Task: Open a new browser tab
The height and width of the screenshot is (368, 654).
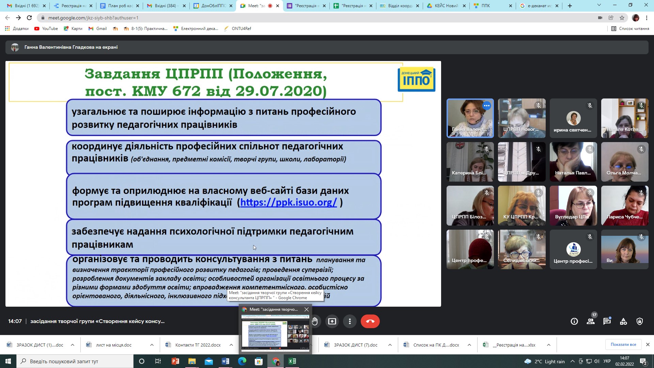Action: 570,6
